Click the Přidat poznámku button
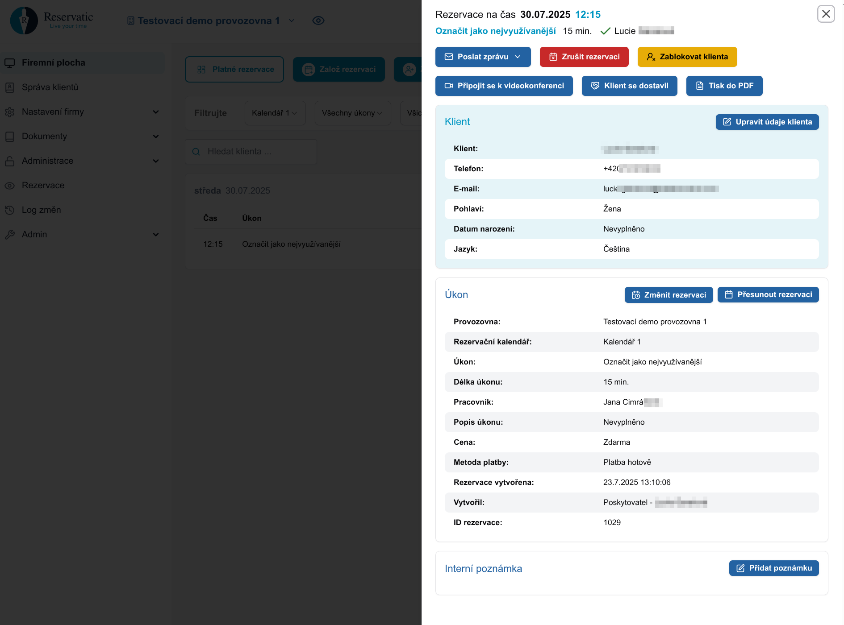The image size is (844, 625). pos(773,568)
